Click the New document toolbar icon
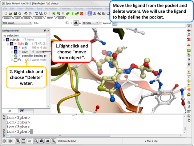 click(6, 14)
